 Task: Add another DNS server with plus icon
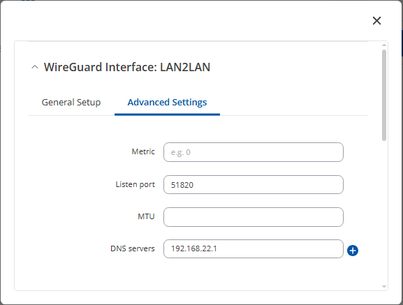pyautogui.click(x=353, y=251)
